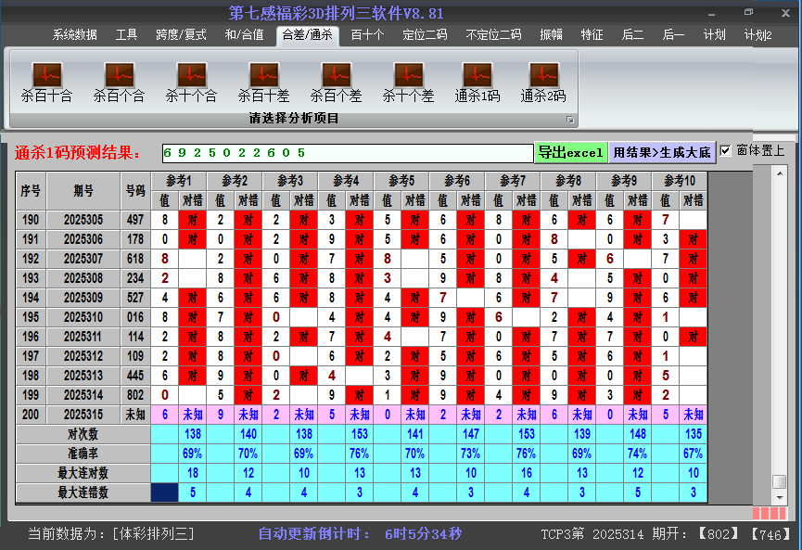Open the 杀十个合 analysis tool
Viewport: 802px width, 550px height.
[x=190, y=79]
